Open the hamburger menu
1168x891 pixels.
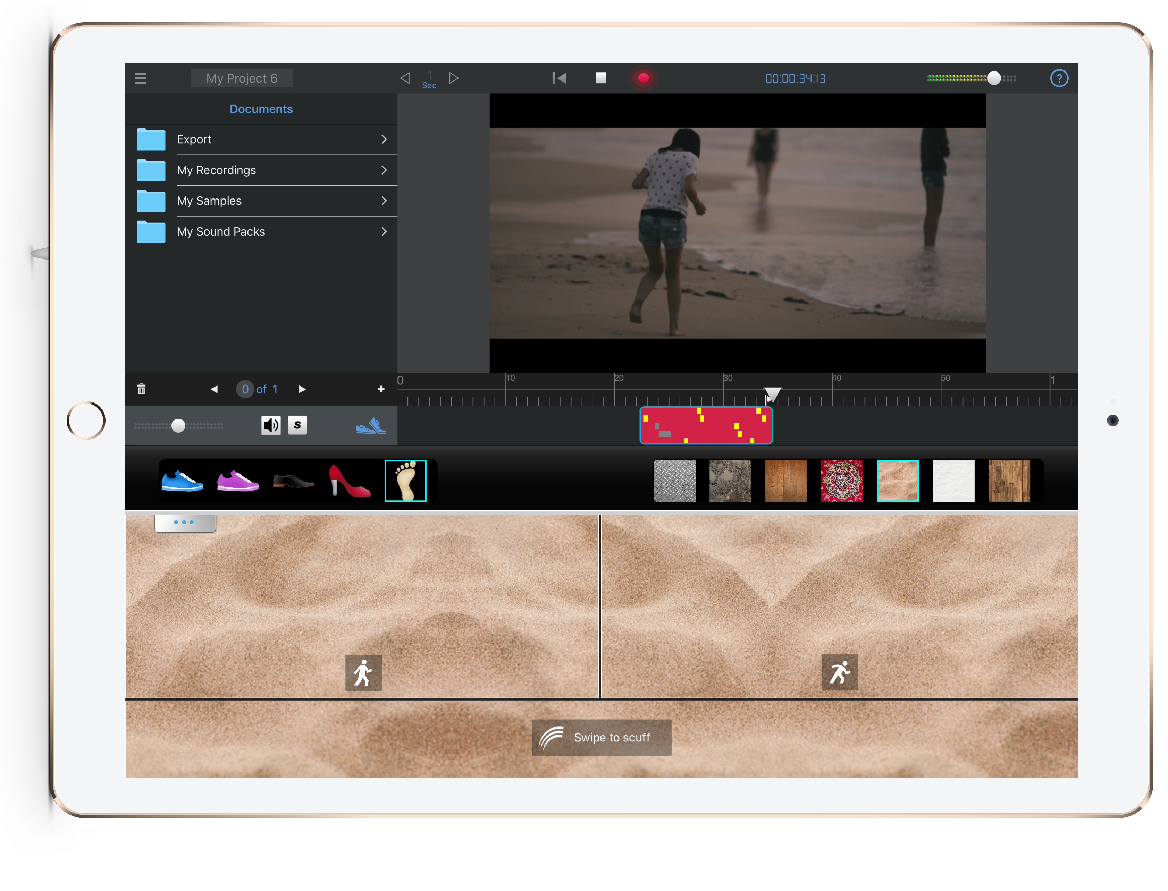coord(141,78)
